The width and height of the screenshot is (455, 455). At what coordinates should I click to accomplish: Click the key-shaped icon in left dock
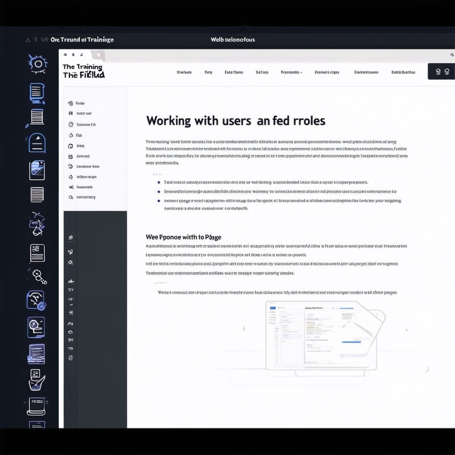pos(38,277)
